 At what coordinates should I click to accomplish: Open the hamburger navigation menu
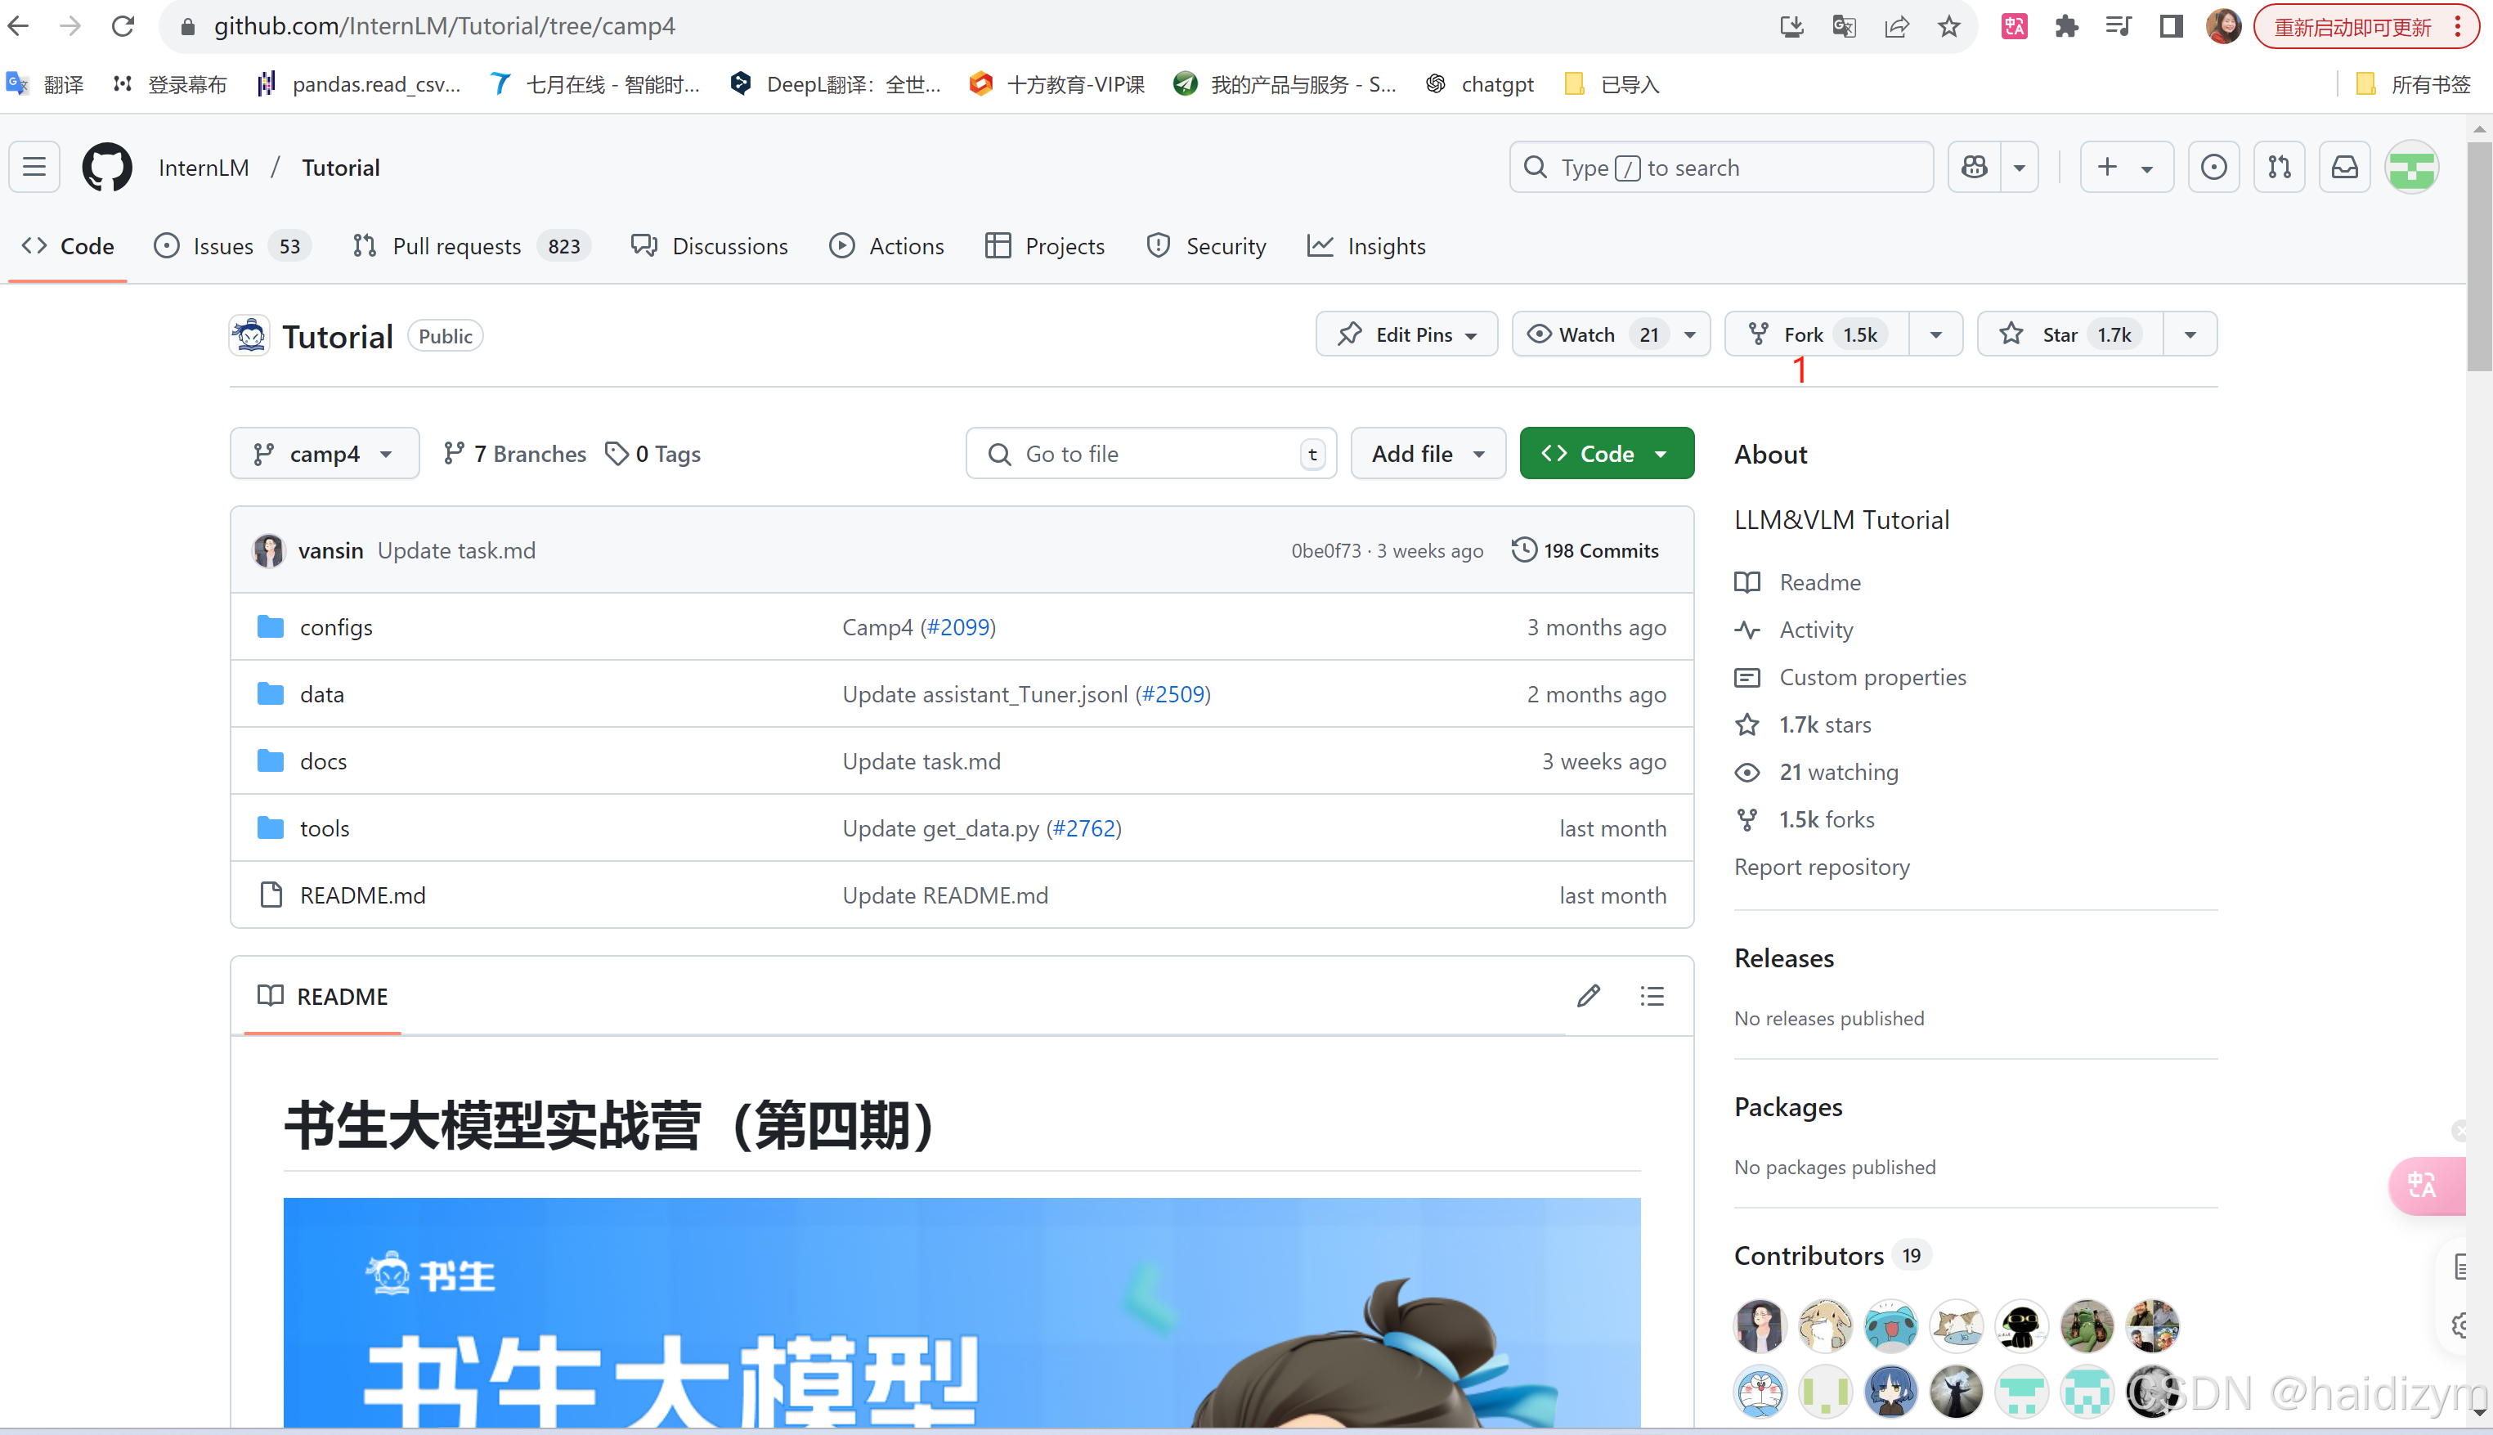(x=34, y=167)
